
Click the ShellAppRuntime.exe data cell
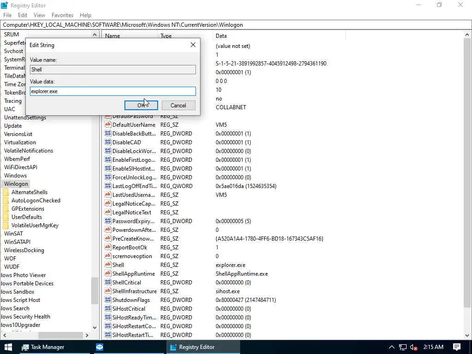click(x=242, y=274)
